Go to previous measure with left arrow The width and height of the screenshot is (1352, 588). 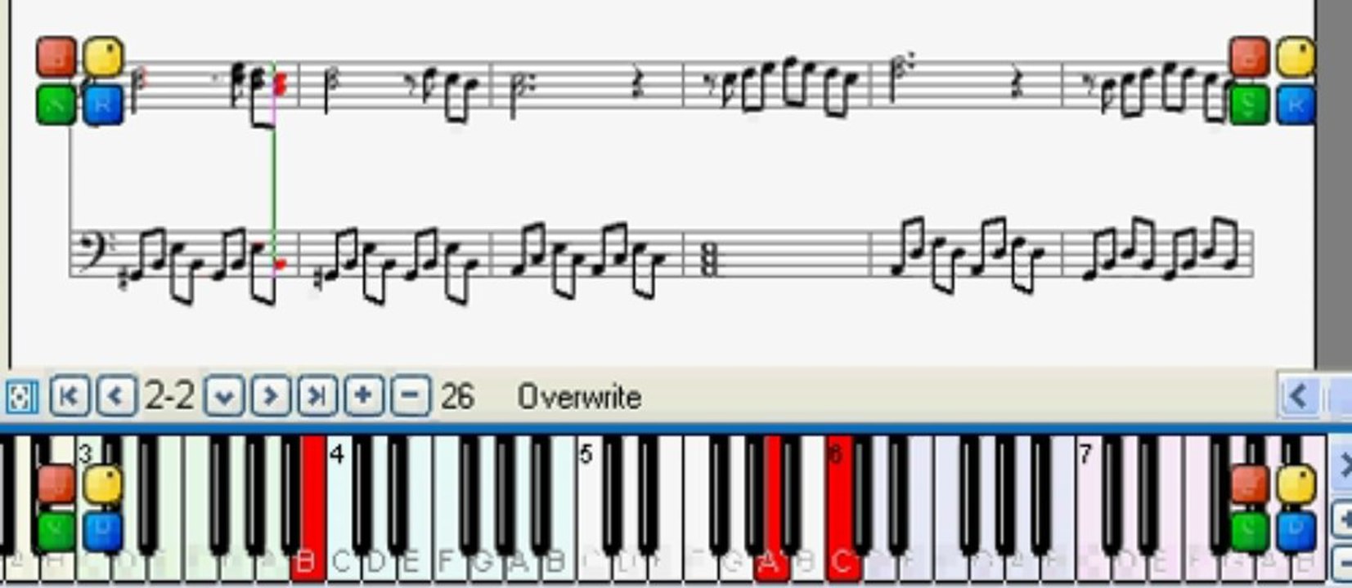coord(116,396)
